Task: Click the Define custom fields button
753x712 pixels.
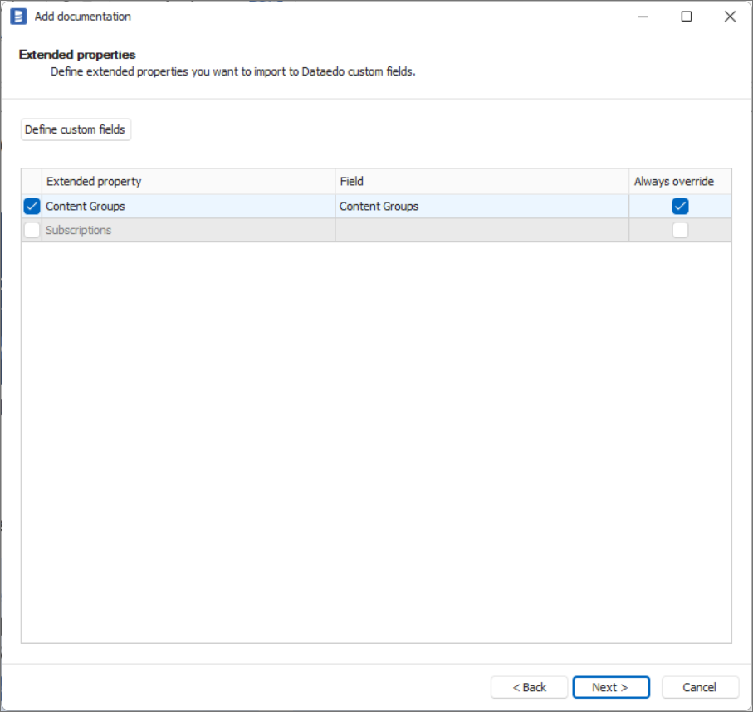Action: (x=75, y=129)
